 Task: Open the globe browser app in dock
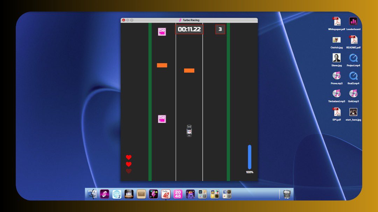point(117,194)
